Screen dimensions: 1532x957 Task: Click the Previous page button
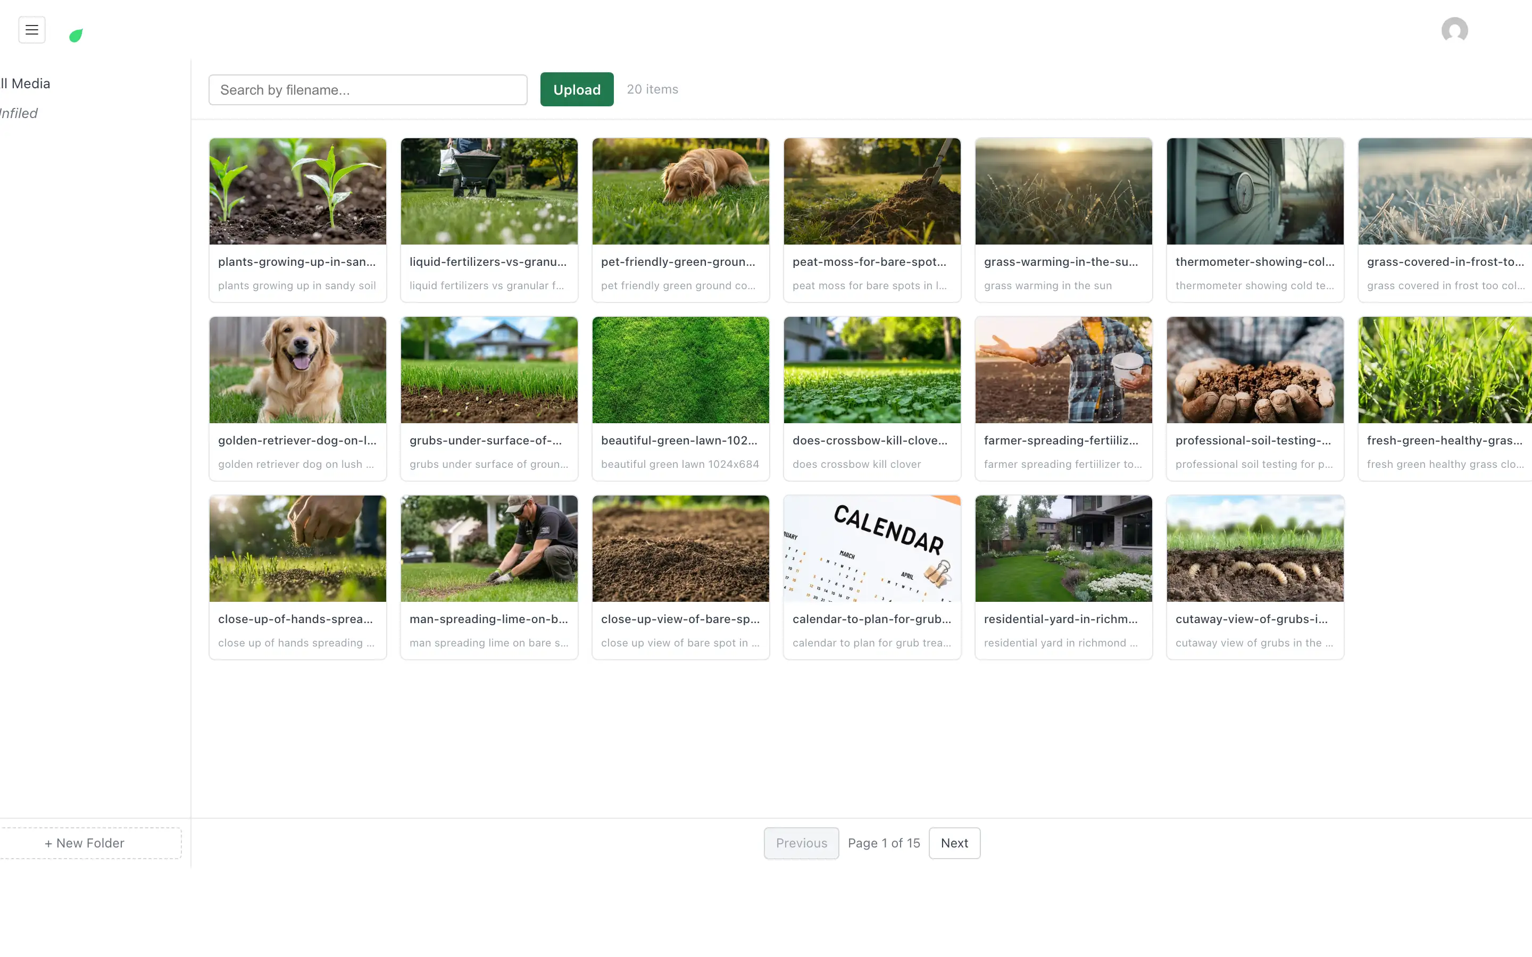coord(801,843)
